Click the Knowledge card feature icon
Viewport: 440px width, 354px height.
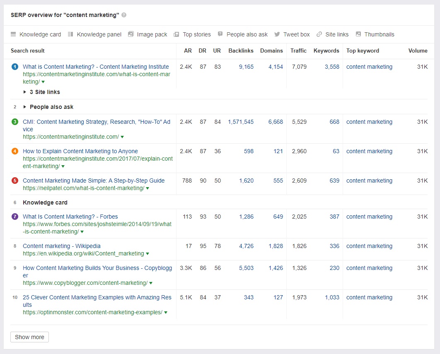coord(13,34)
